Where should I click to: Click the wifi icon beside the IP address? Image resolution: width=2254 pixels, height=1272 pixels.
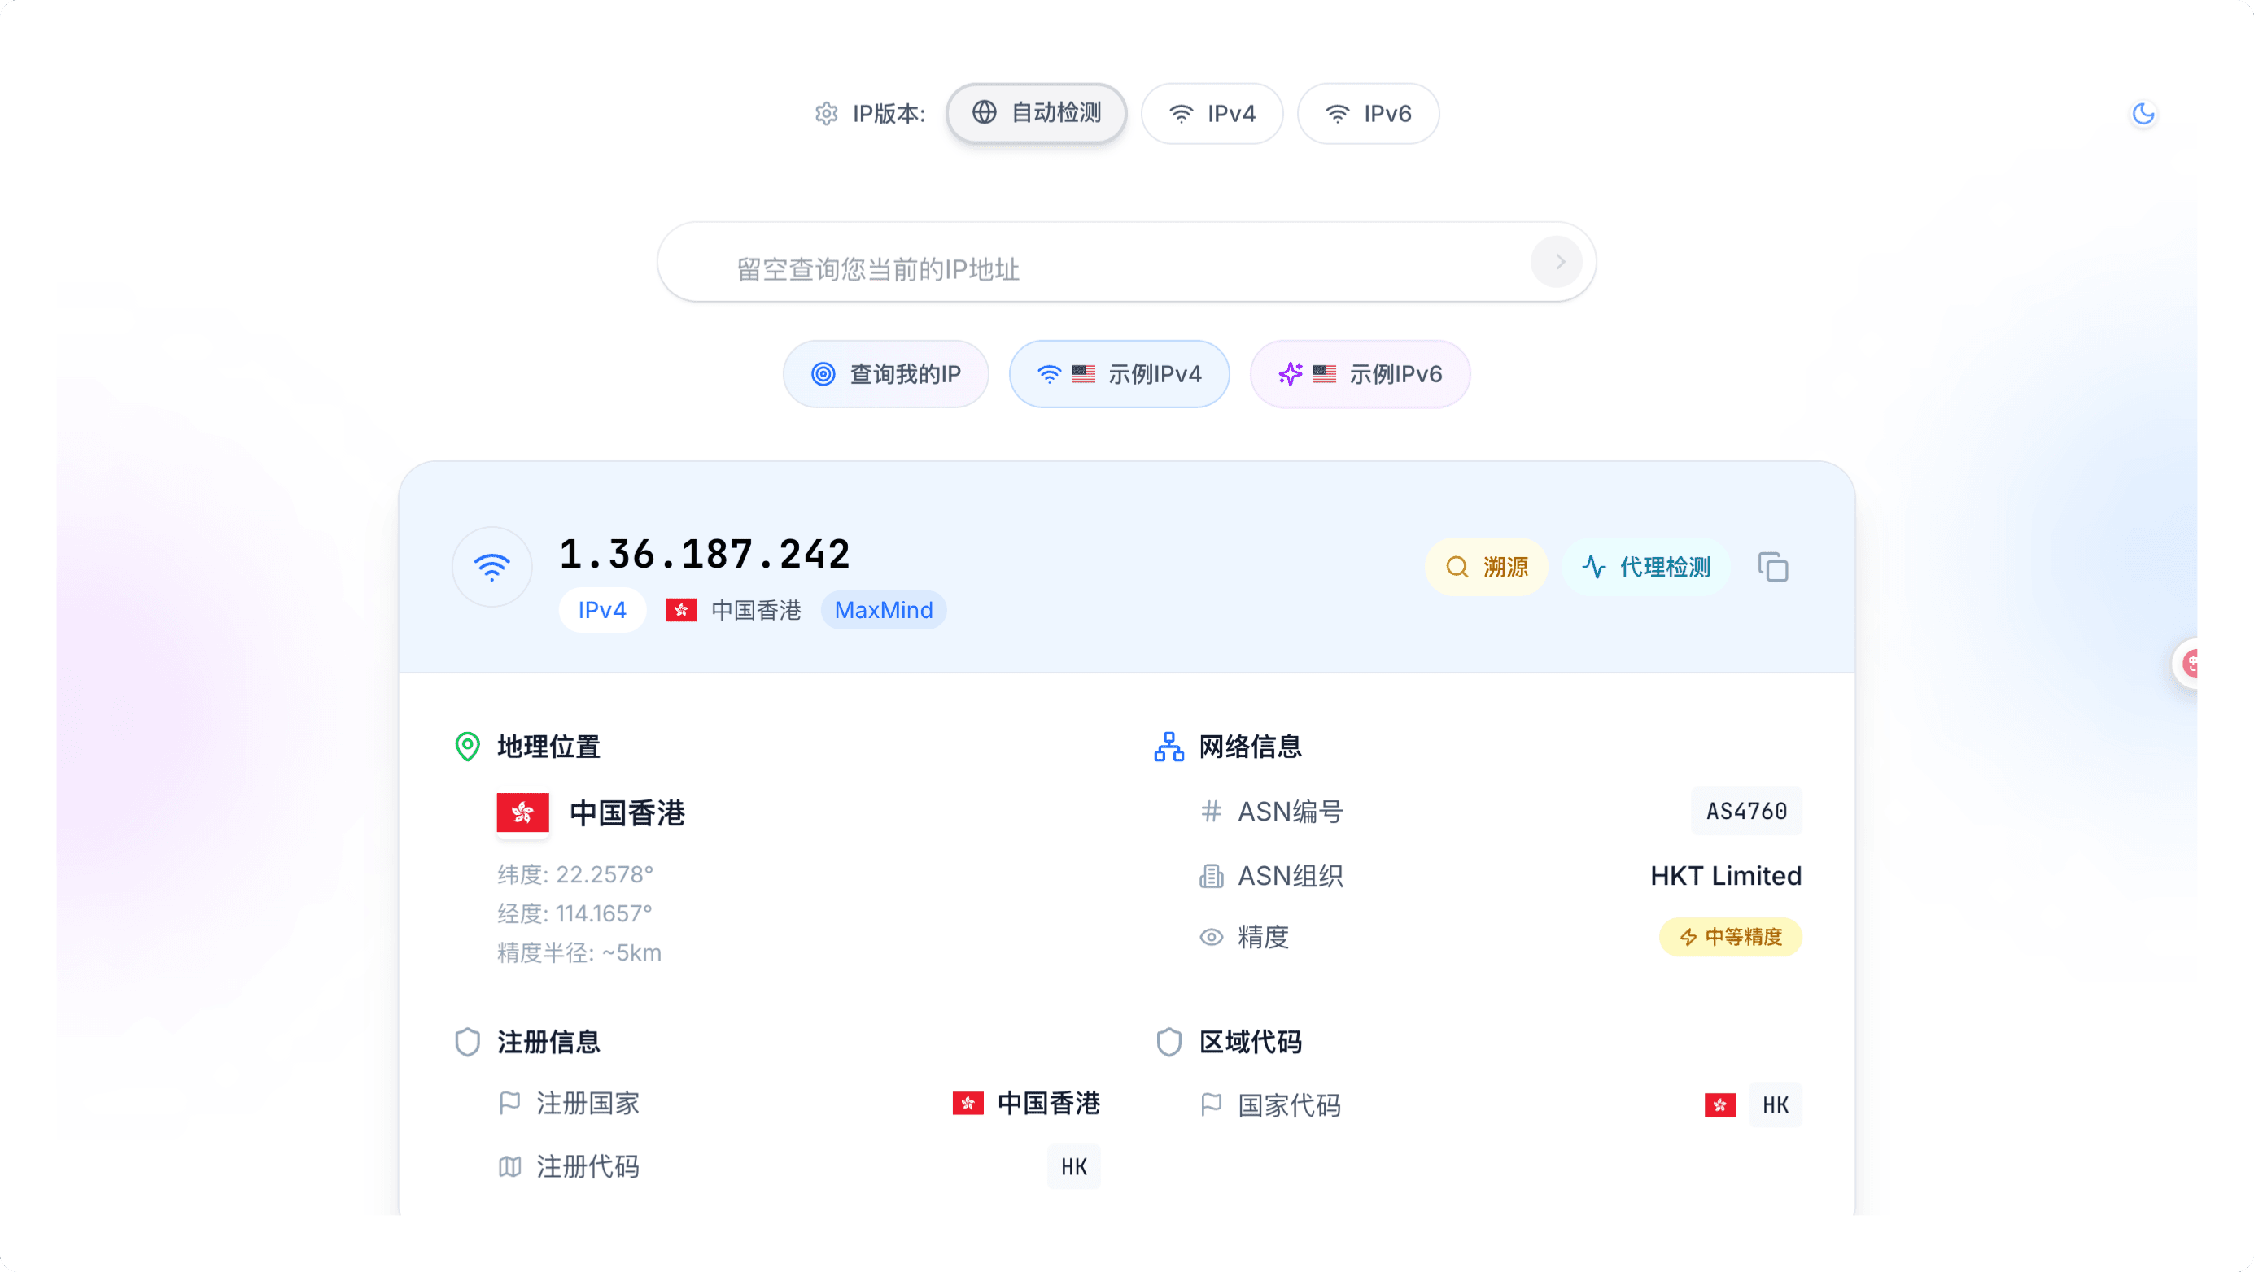click(x=491, y=567)
